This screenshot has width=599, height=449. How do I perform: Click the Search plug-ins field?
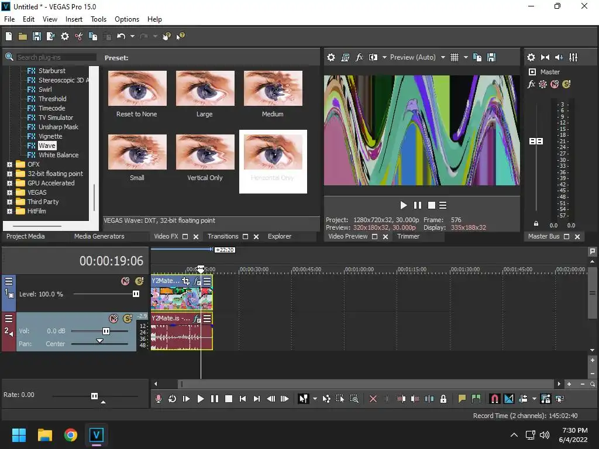(56, 57)
